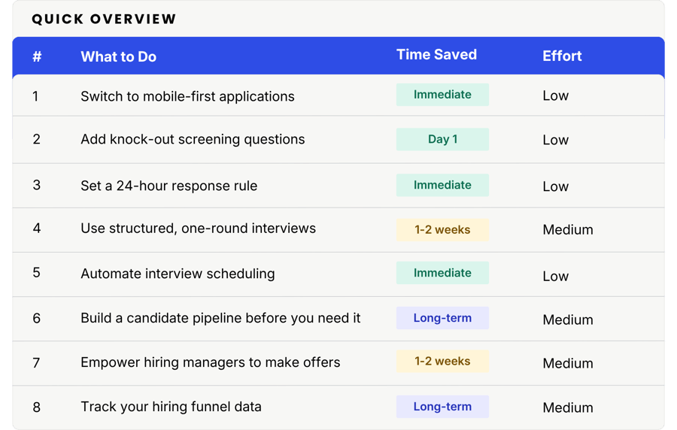Viewport: 677px width, 430px height.
Task: Click the "Long-term" badge in row 6
Action: 442,318
